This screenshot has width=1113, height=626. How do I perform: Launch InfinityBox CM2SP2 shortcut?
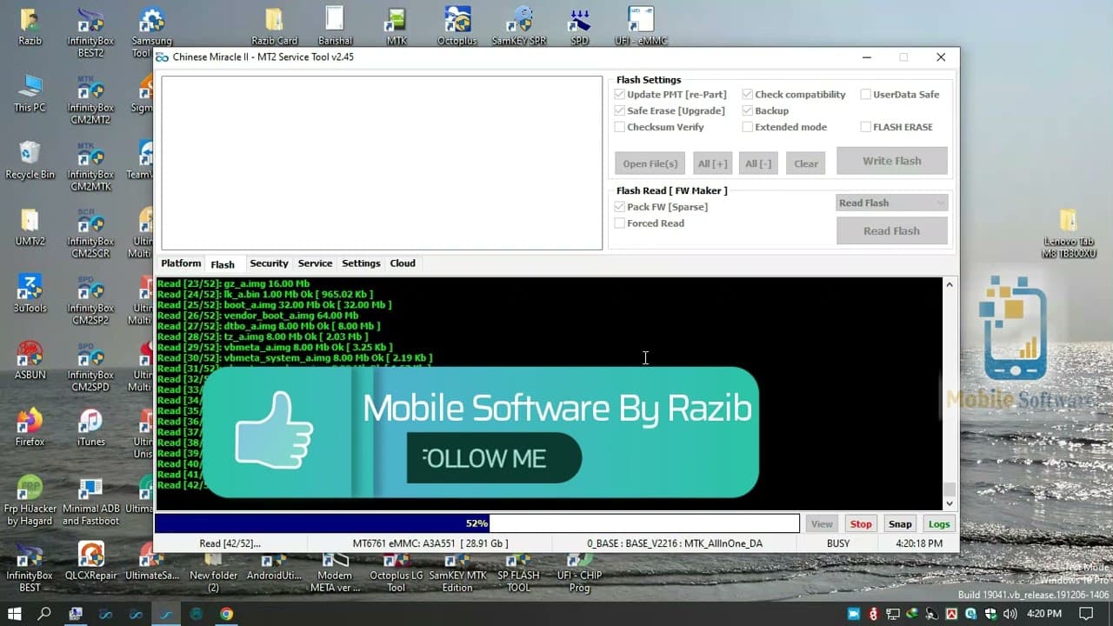[90, 300]
